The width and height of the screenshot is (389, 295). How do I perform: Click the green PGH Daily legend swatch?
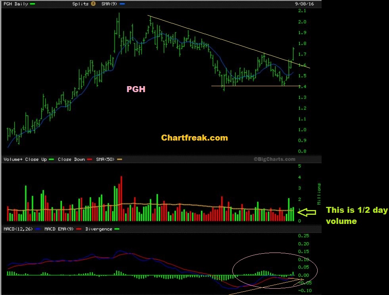33,4
